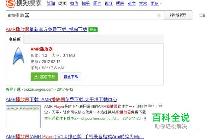The image size is (205, 140).
Task: Switch to the 微信 search tab
Action: 74,3
